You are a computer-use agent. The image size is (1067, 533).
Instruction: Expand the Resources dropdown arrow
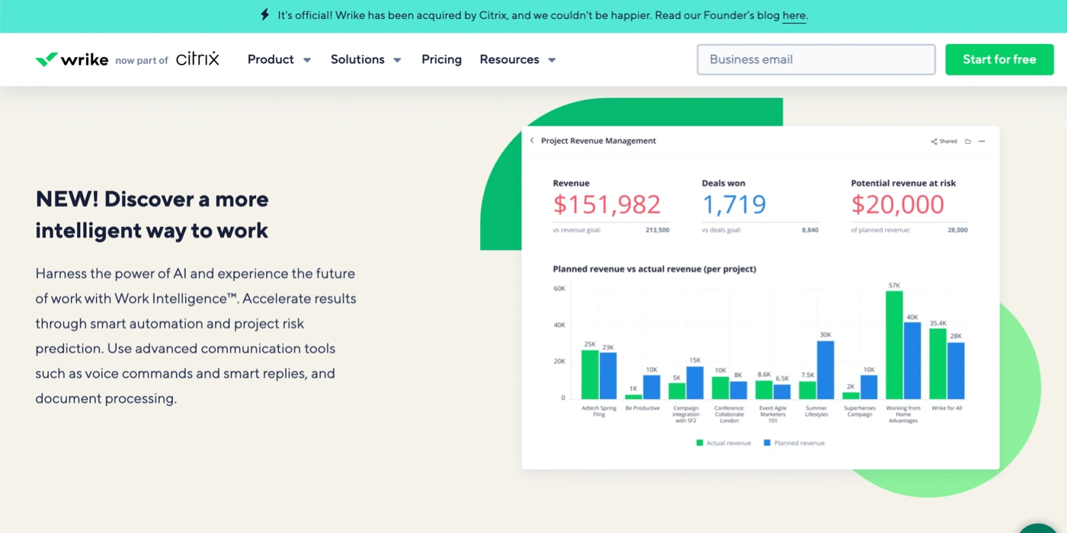point(552,60)
